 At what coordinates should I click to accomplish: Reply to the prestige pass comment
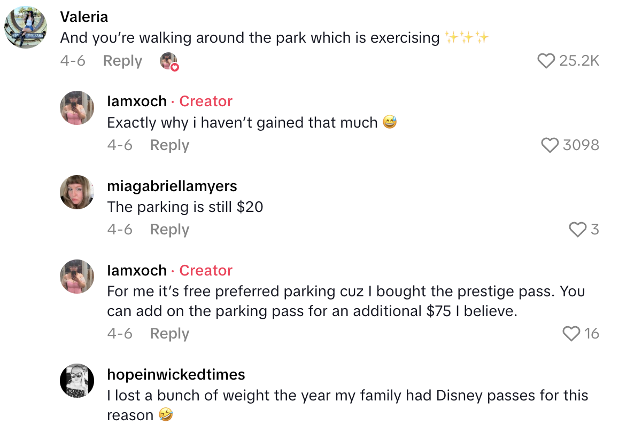click(x=169, y=333)
